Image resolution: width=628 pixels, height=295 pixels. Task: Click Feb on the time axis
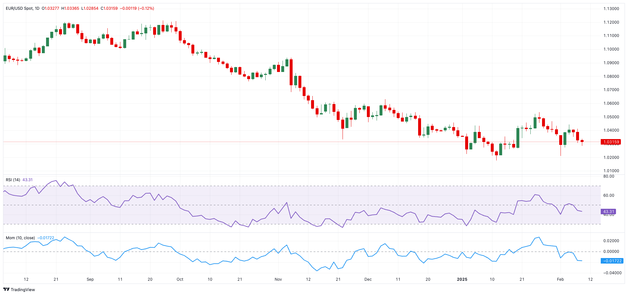[560, 279]
